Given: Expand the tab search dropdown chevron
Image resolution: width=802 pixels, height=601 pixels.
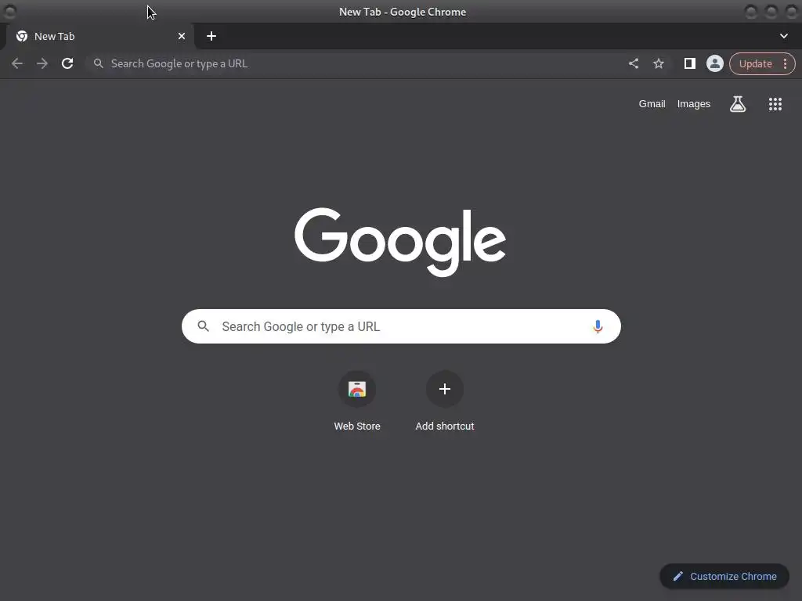Looking at the screenshot, I should click(783, 36).
